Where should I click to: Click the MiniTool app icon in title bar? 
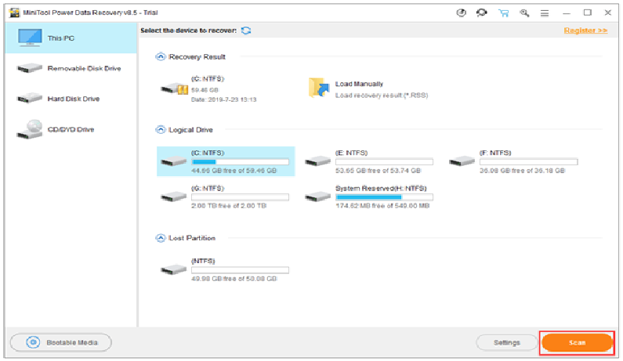pos(15,13)
